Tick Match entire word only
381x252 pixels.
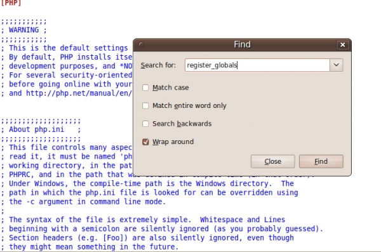click(145, 106)
